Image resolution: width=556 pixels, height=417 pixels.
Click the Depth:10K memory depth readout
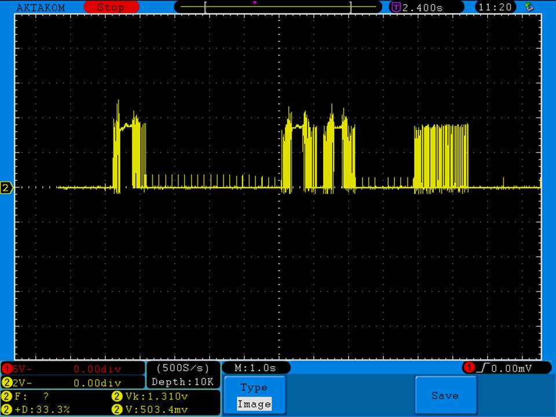pos(183,382)
